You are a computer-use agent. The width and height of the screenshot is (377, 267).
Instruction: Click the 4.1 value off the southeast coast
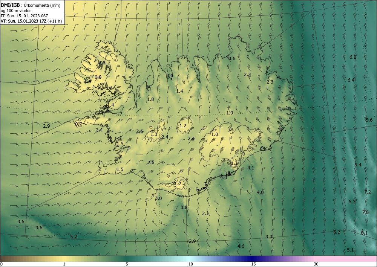pos(251,168)
